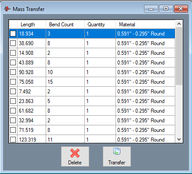The width and height of the screenshot is (192, 174).
Task: Check the box for length 71.519 row
Action: pos(13,130)
